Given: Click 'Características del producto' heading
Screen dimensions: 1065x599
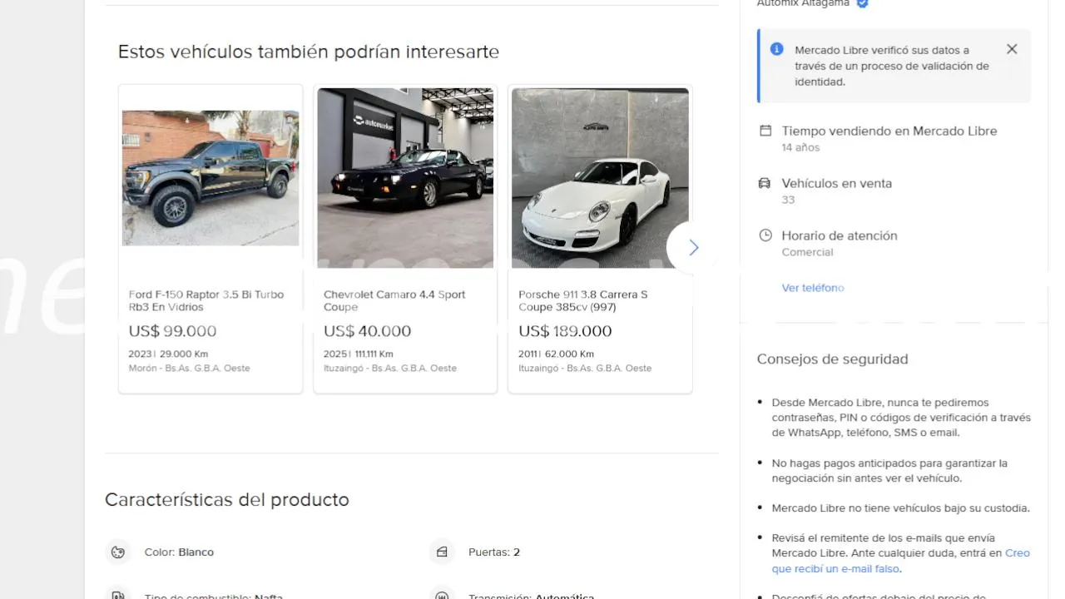Looking at the screenshot, I should pyautogui.click(x=226, y=500).
